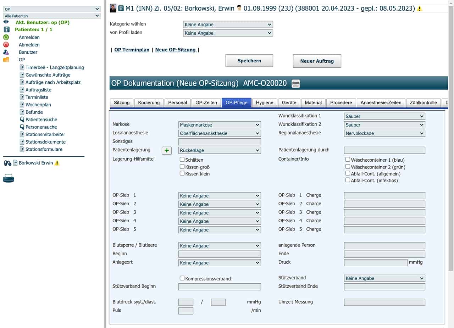The width and height of the screenshot is (454, 328).
Task: Tick Wäschecontainer 1 (blau) checkbox
Action: point(348,160)
